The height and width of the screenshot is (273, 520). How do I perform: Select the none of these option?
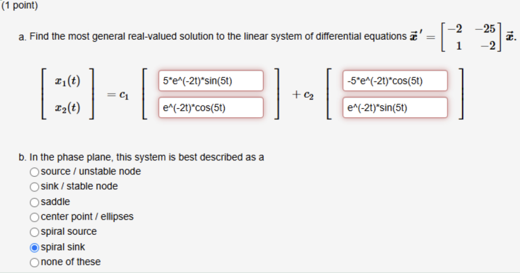pyautogui.click(x=34, y=262)
